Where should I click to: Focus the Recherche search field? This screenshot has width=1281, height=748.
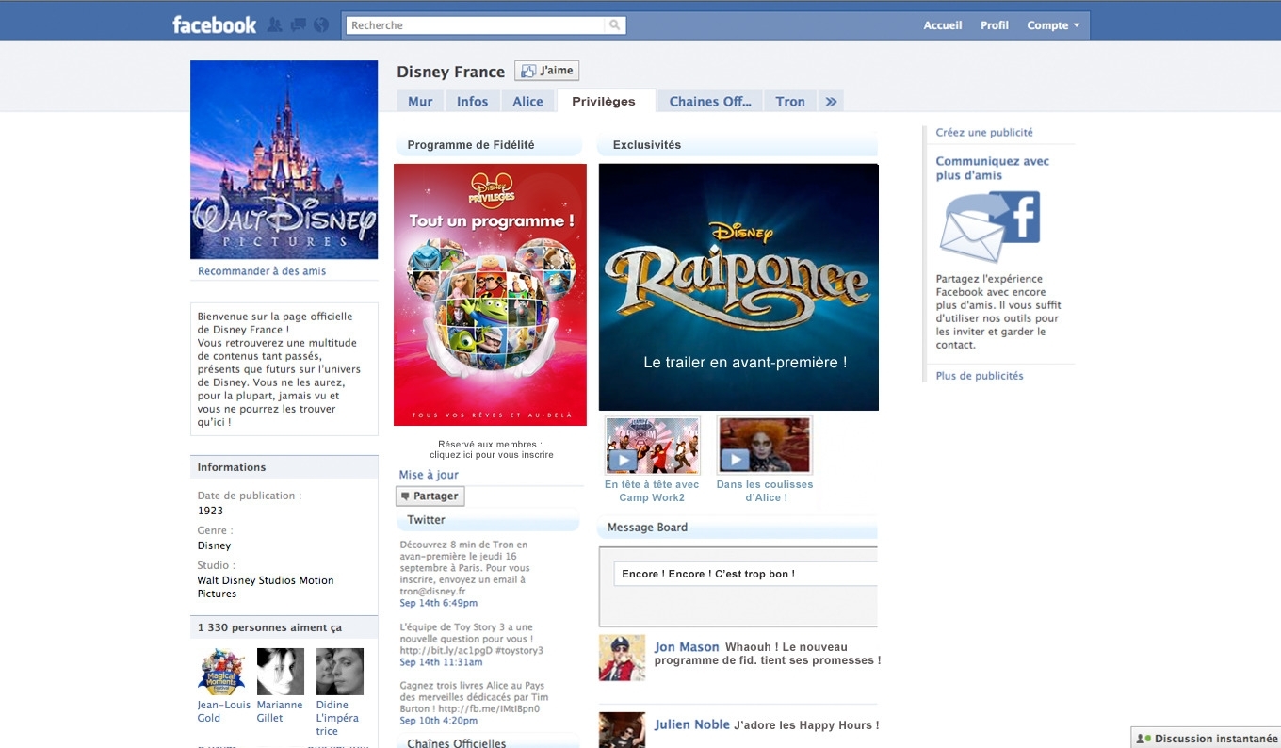[x=476, y=25]
